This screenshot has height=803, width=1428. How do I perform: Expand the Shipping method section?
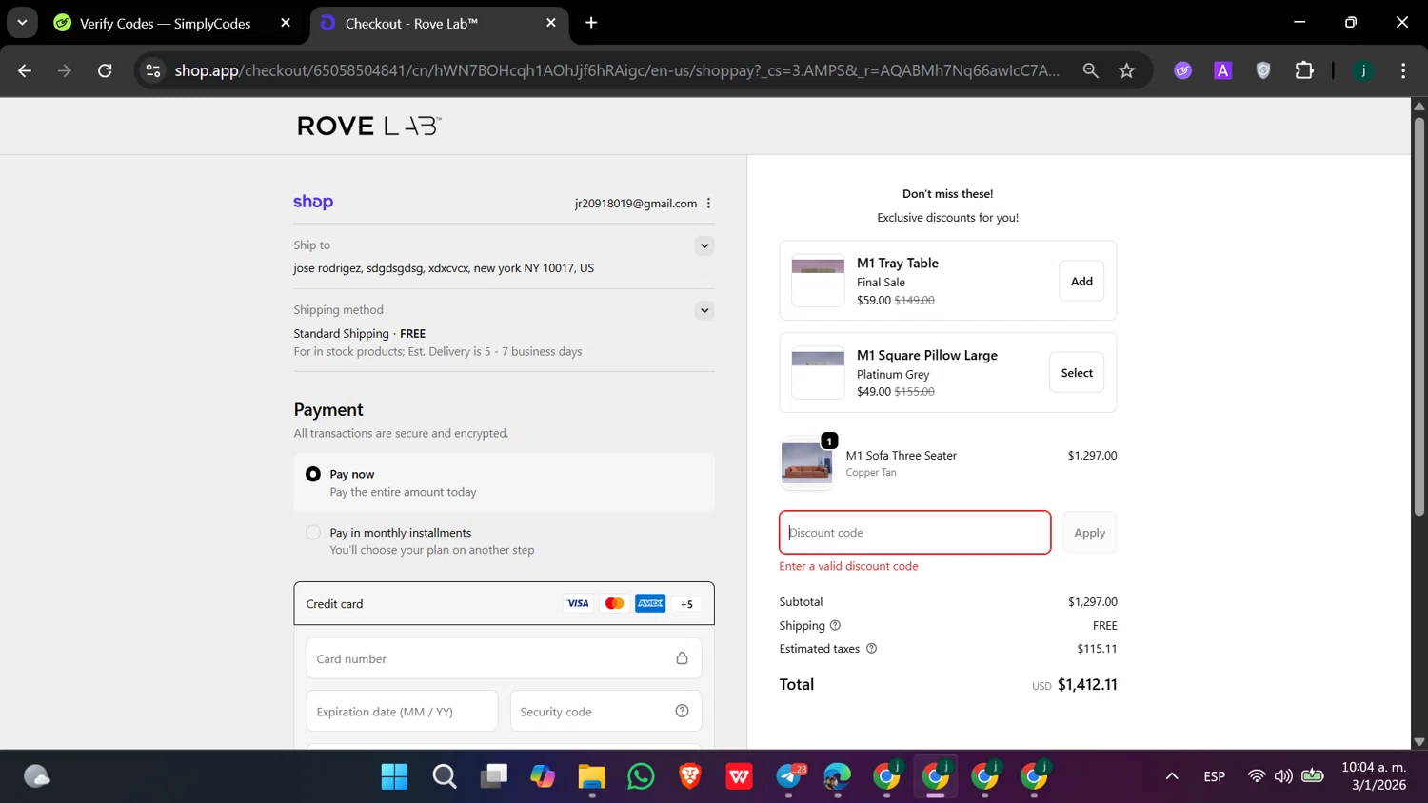(704, 310)
